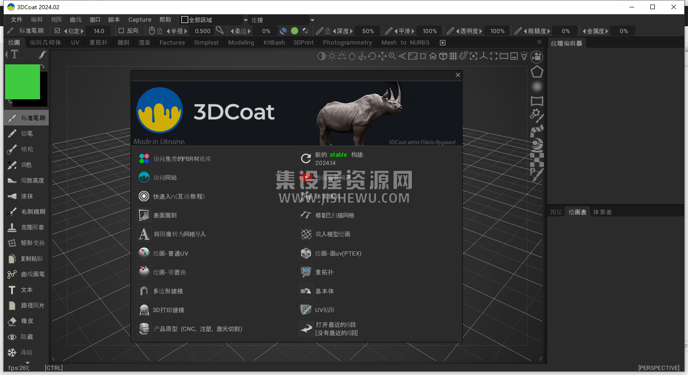Image resolution: width=688 pixels, height=375 pixels.
Task: Click the grid display icon in viewport bar
Action: [x=453, y=56]
